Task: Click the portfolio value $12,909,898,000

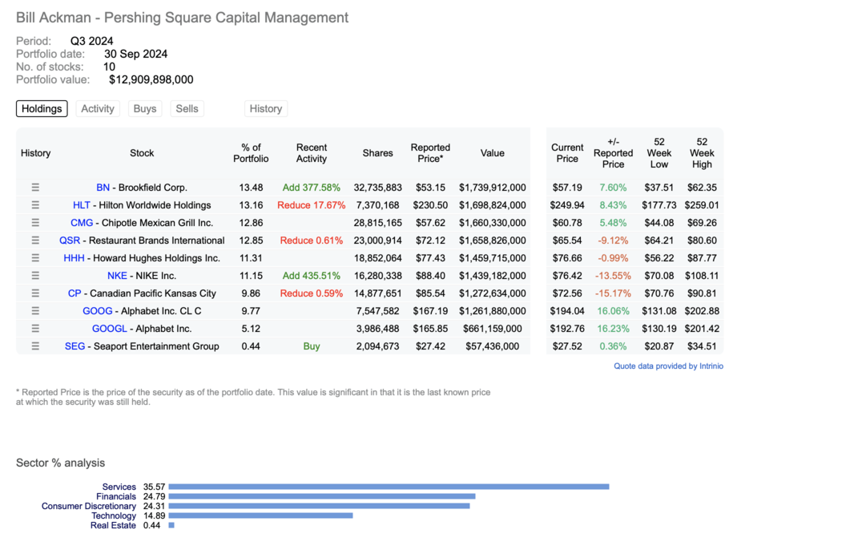Action: pos(151,79)
